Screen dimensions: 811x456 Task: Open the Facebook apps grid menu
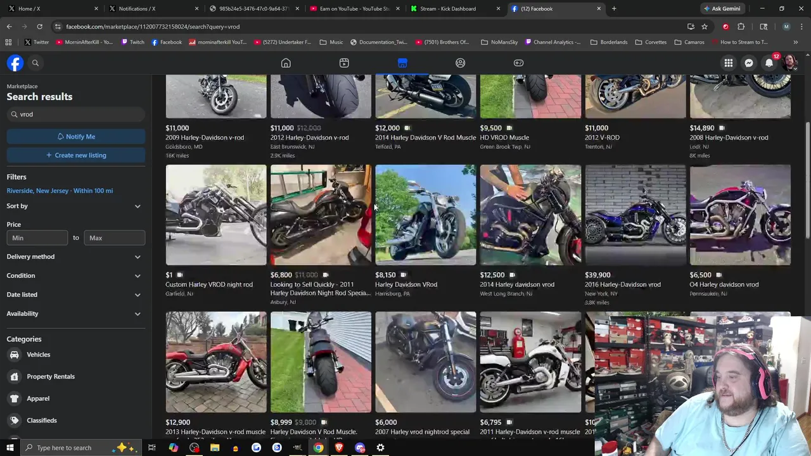click(729, 63)
